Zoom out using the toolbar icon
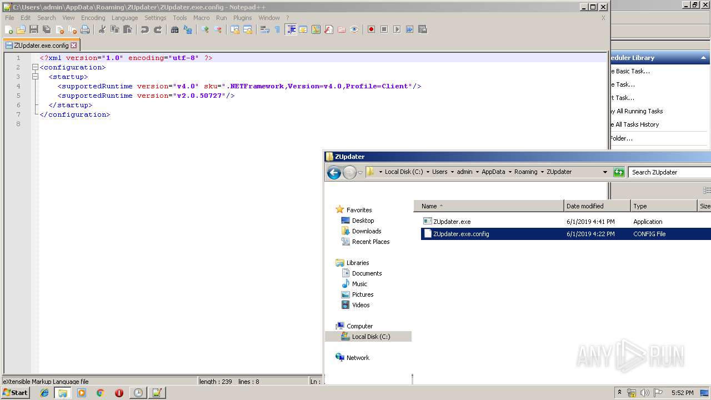Image resolution: width=711 pixels, height=400 pixels. pyautogui.click(x=218, y=29)
